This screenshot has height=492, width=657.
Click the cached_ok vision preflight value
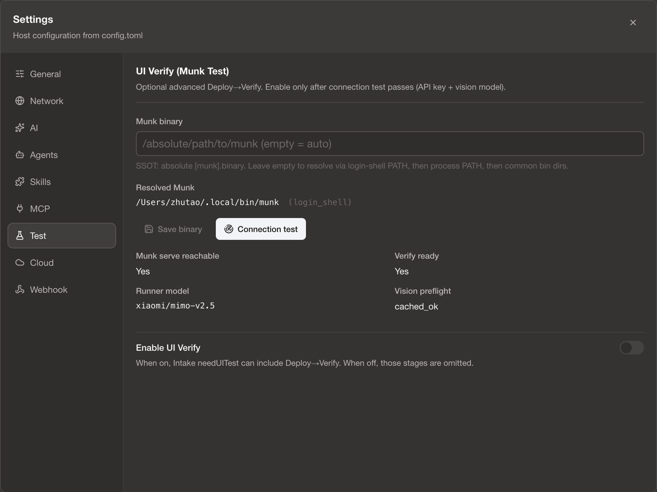click(x=416, y=306)
